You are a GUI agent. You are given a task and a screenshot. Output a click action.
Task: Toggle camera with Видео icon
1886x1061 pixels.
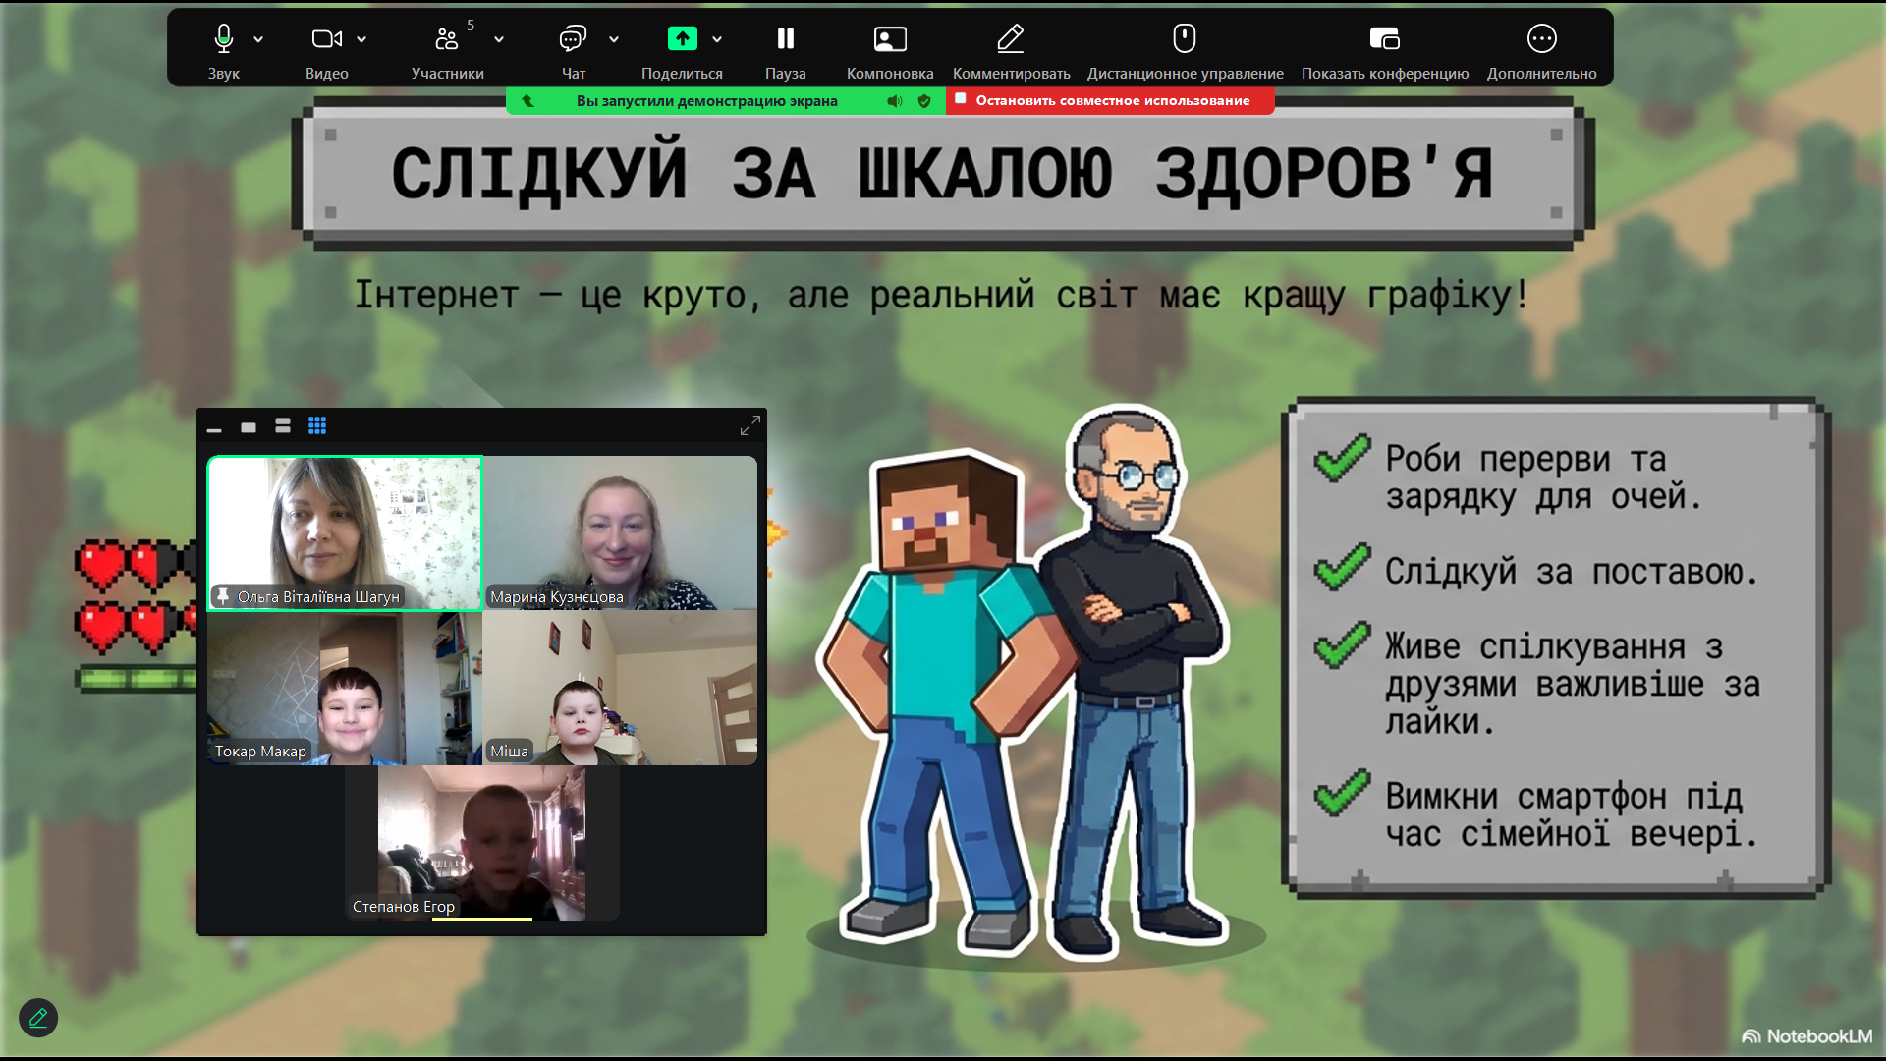tap(326, 39)
